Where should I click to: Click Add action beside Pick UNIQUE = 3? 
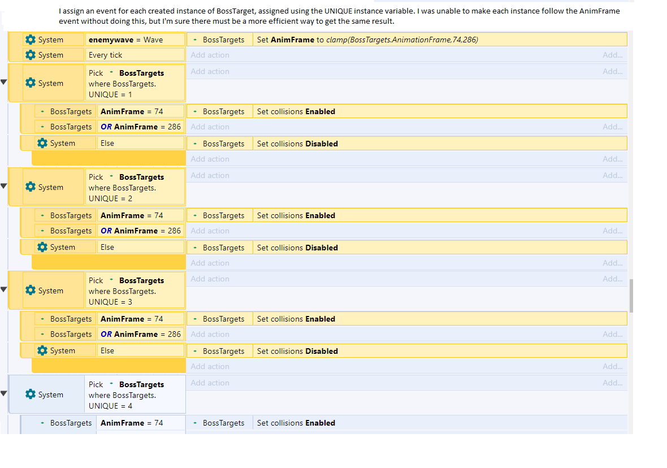(210, 279)
